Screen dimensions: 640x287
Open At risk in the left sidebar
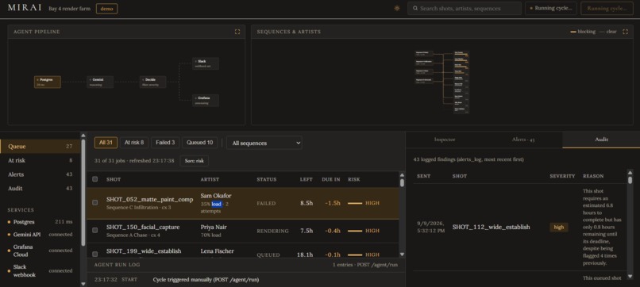click(x=40, y=161)
